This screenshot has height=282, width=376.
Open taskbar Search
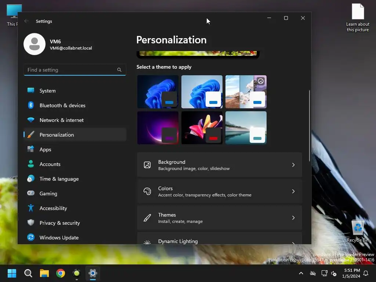pyautogui.click(x=28, y=273)
